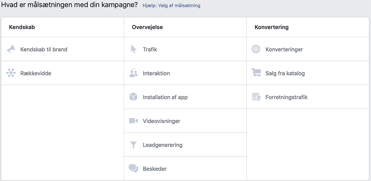Click the Interaktion people icon
Screen dimensions: 371x181
pyautogui.click(x=133, y=72)
